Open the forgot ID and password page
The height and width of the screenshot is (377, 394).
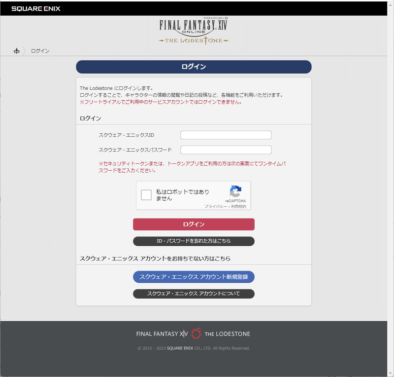tap(193, 241)
